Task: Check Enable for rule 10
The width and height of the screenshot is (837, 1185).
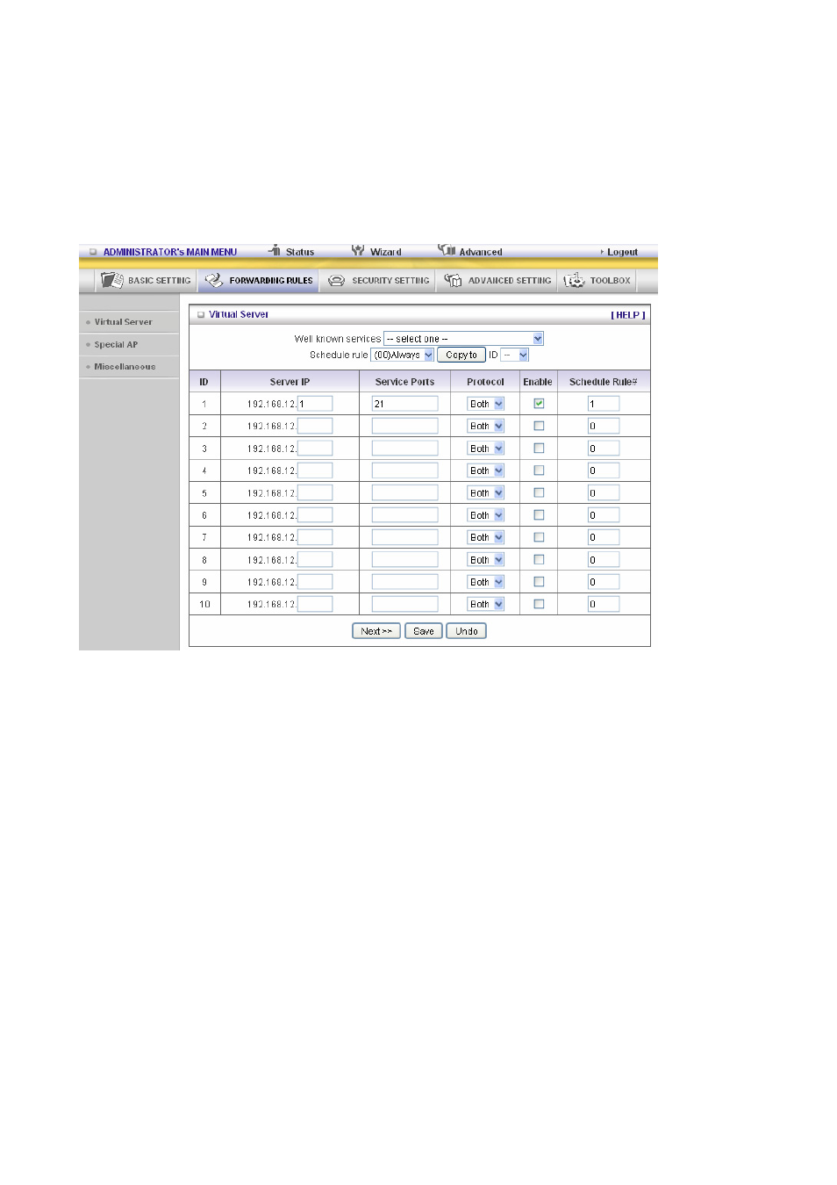Action: (539, 604)
